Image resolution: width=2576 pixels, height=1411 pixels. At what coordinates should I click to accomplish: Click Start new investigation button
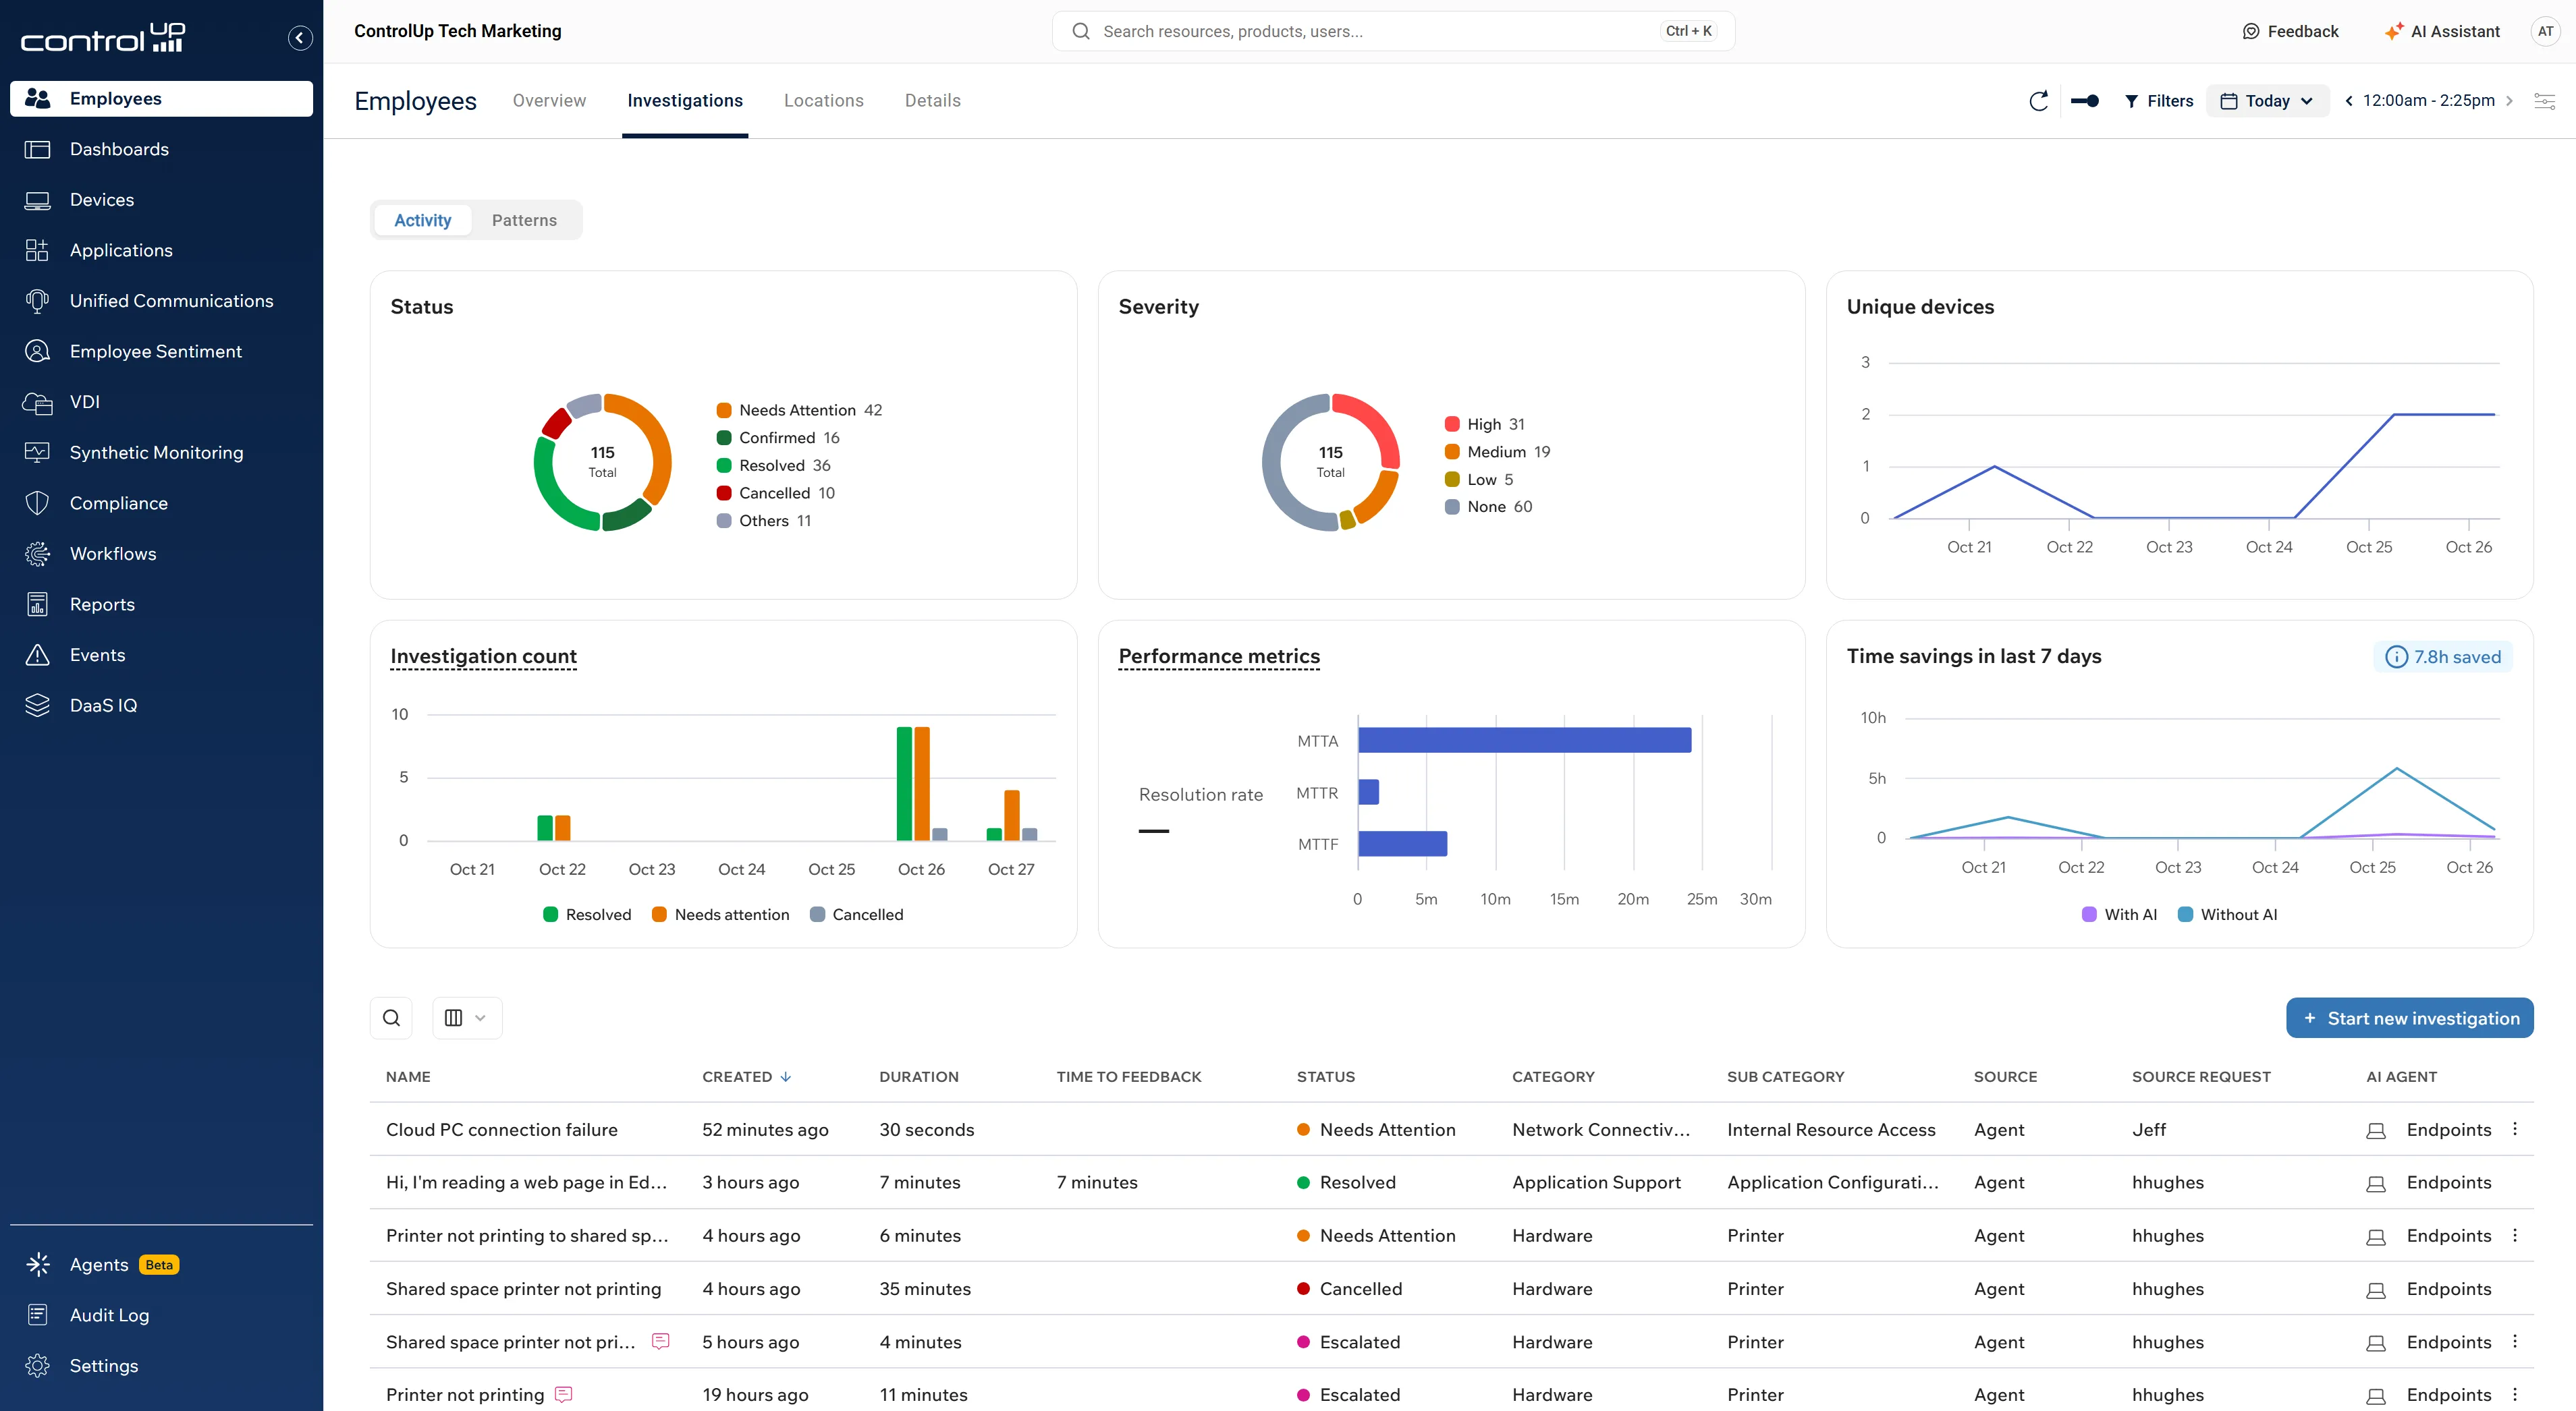pyautogui.click(x=2409, y=1017)
